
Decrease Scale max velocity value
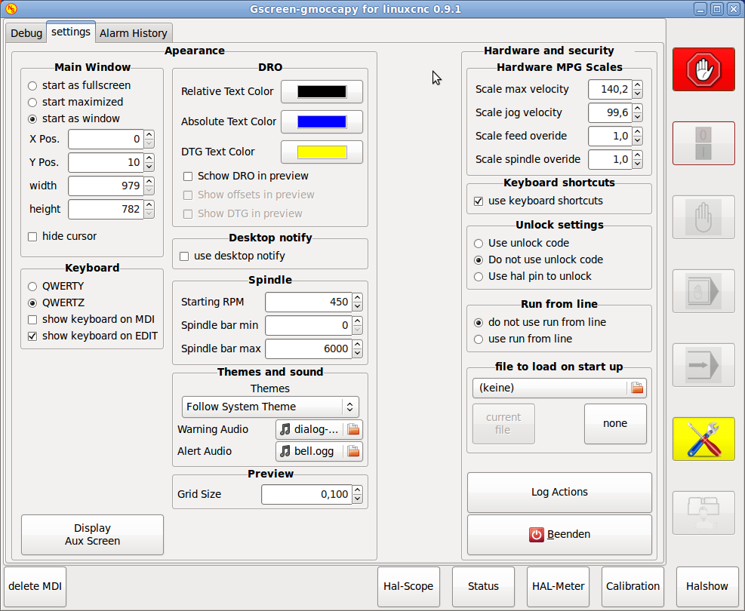tap(638, 94)
